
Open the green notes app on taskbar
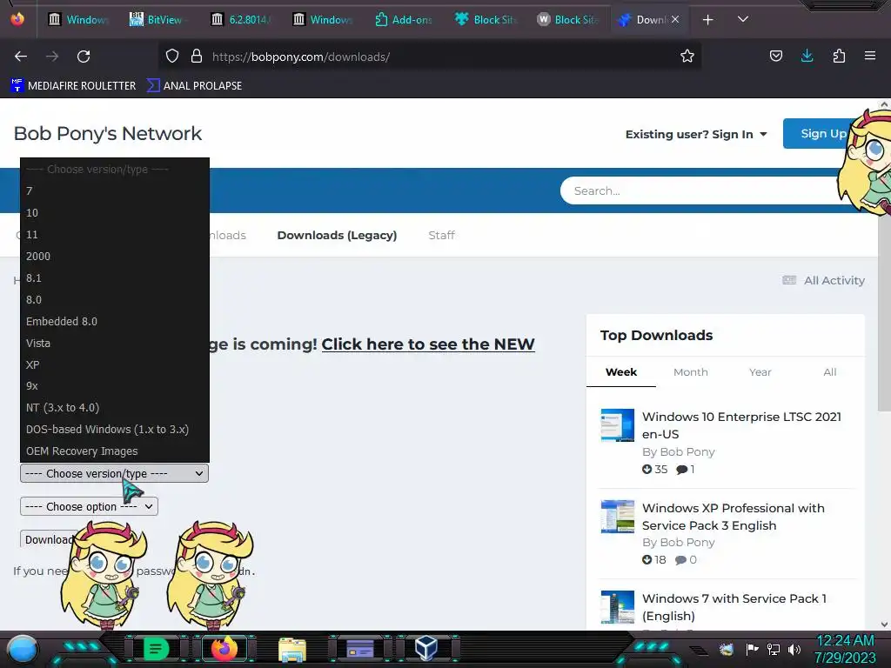click(157, 649)
